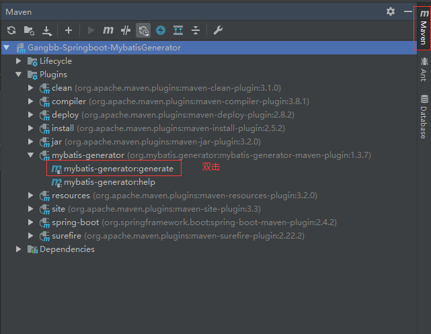Collapse the Plugins node

(18, 75)
